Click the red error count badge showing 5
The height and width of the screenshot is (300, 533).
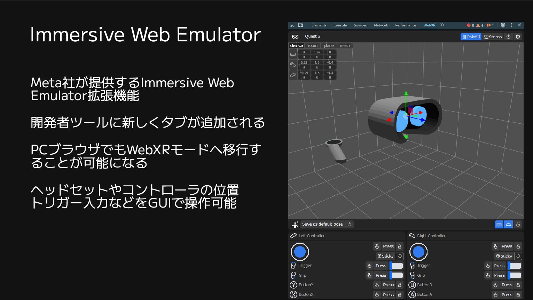point(470,25)
